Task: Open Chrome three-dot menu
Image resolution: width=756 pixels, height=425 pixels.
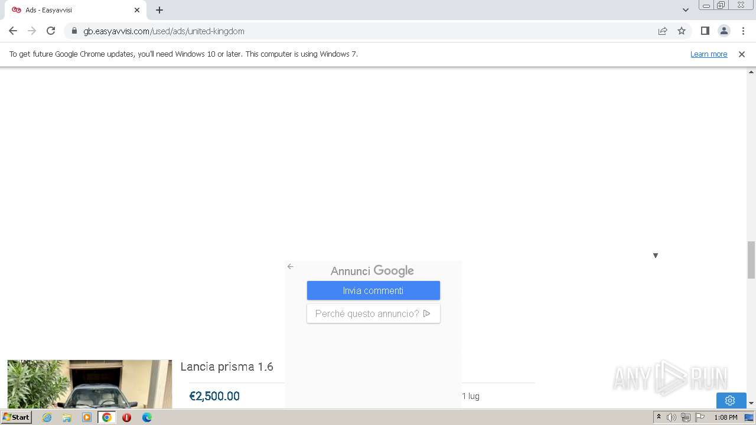Action: [x=743, y=31]
